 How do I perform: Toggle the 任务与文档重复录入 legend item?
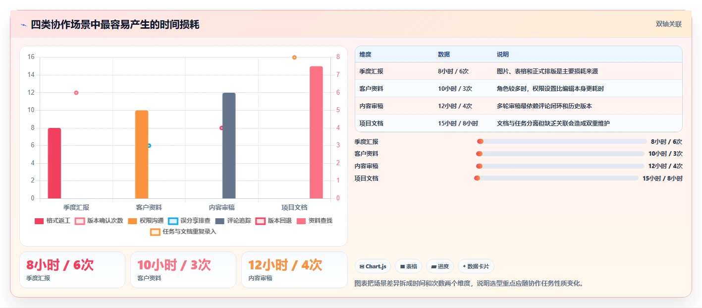point(183,232)
